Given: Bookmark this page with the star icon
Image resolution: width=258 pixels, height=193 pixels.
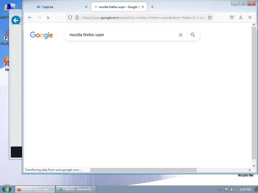Looking at the screenshot, I should [x=210, y=18].
